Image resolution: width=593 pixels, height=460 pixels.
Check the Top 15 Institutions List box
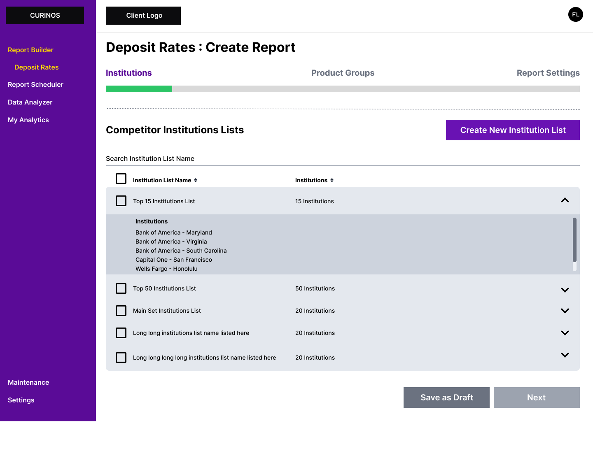pos(121,201)
